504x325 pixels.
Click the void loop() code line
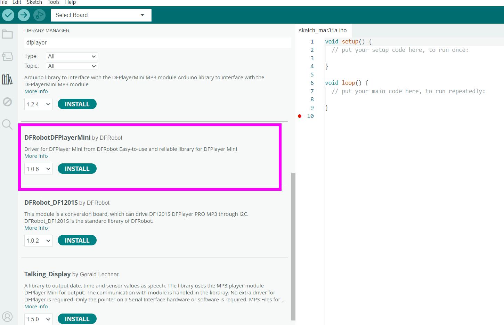347,83
